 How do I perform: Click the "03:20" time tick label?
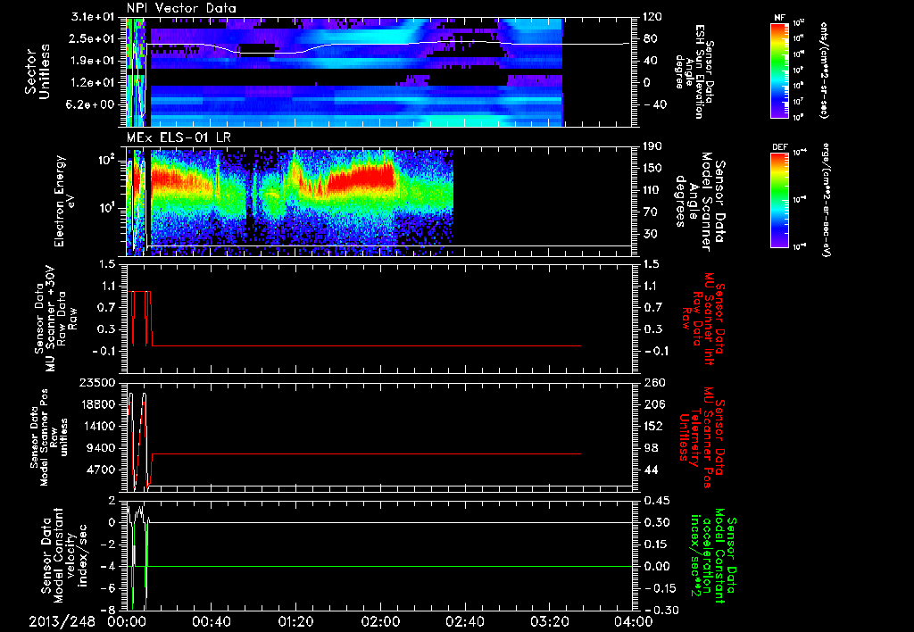point(550,621)
